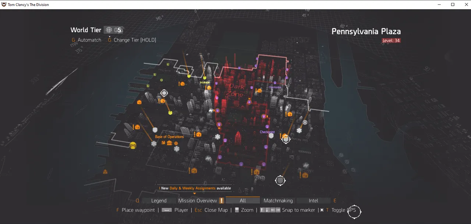Start Automatch for the current tier
471x224 pixels.
(86, 40)
